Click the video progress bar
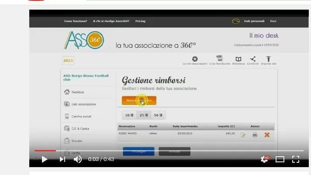The height and width of the screenshot is (175, 311). click(169, 151)
